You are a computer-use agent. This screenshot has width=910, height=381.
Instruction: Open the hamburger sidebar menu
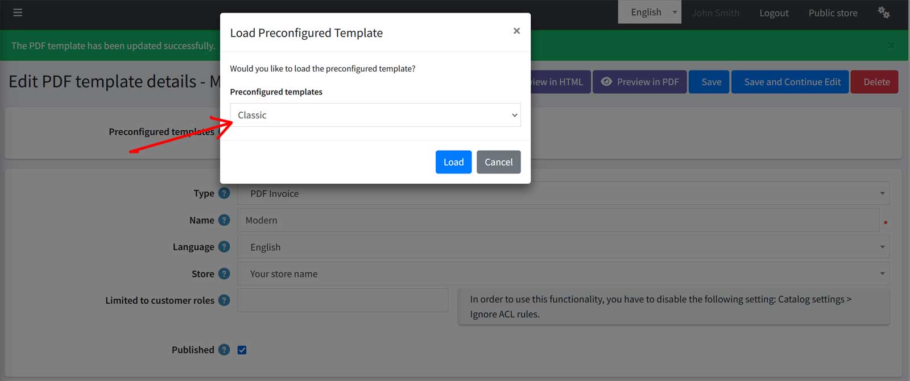18,13
